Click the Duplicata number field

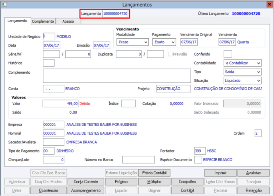(x=129, y=54)
